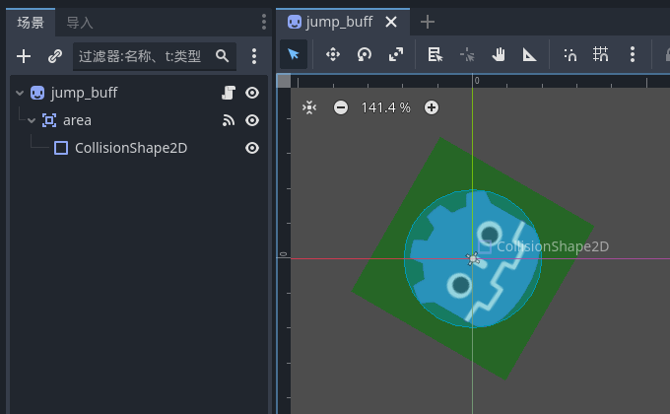Select the Move mode tool

(333, 55)
